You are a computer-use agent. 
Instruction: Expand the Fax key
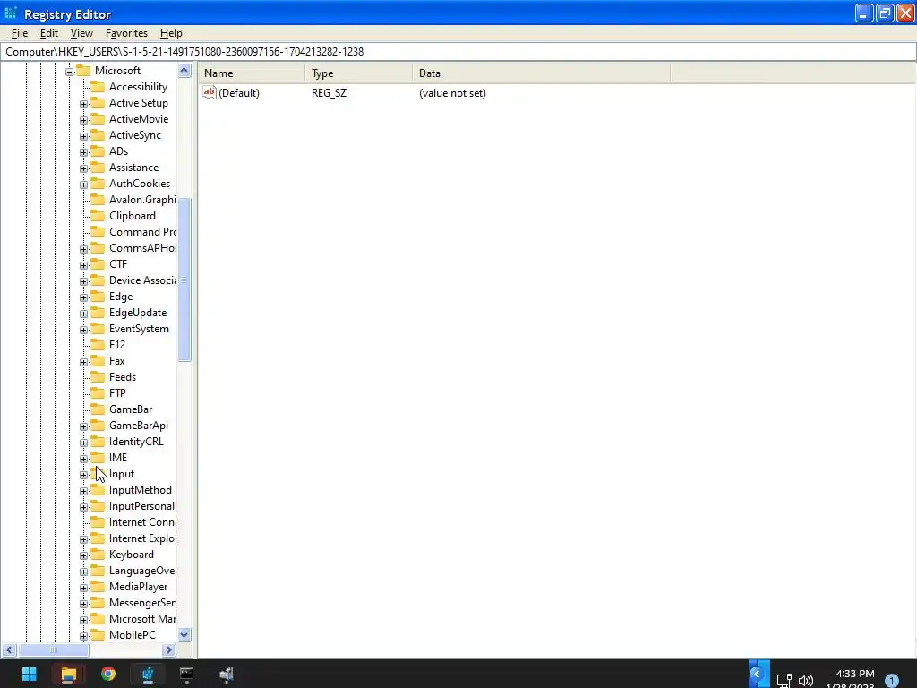83,362
